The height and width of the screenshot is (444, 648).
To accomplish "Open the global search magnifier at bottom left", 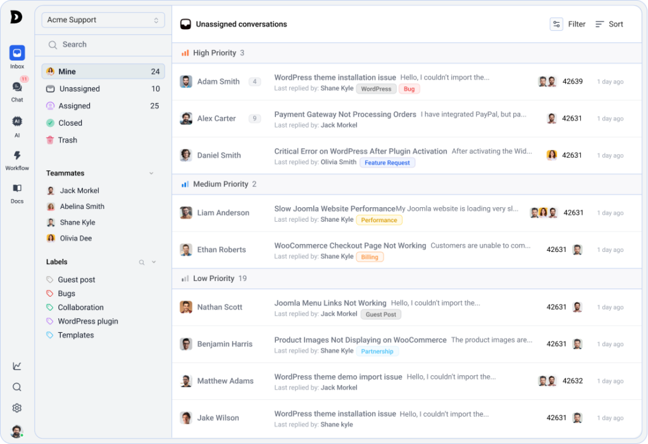I will 16,387.
